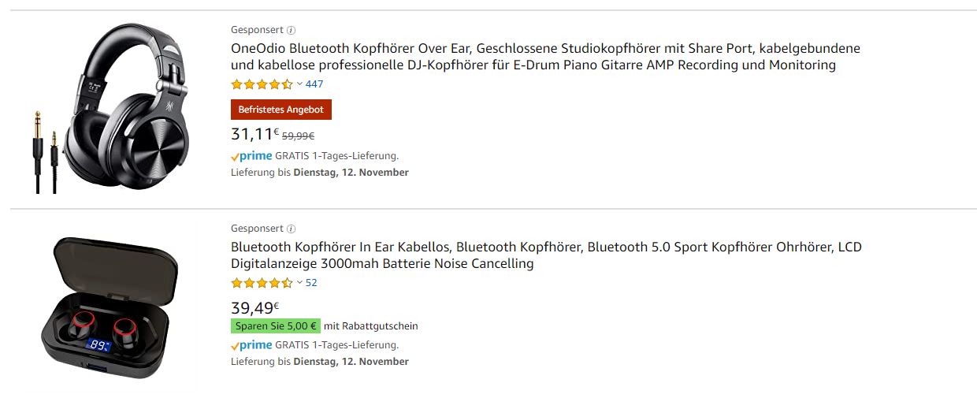Click the prime logo under the 31,11€ price
977x398 pixels.
click(251, 156)
